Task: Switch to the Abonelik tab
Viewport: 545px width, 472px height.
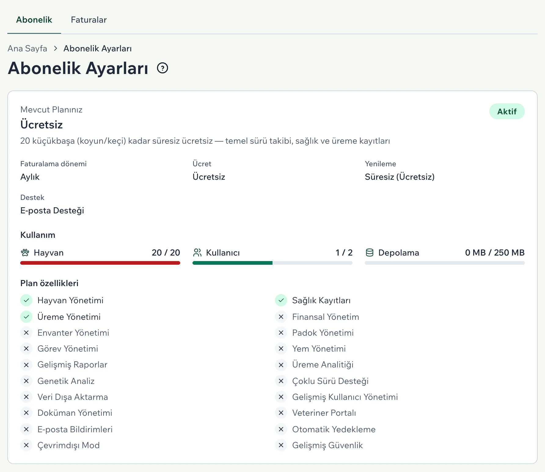Action: (34, 20)
